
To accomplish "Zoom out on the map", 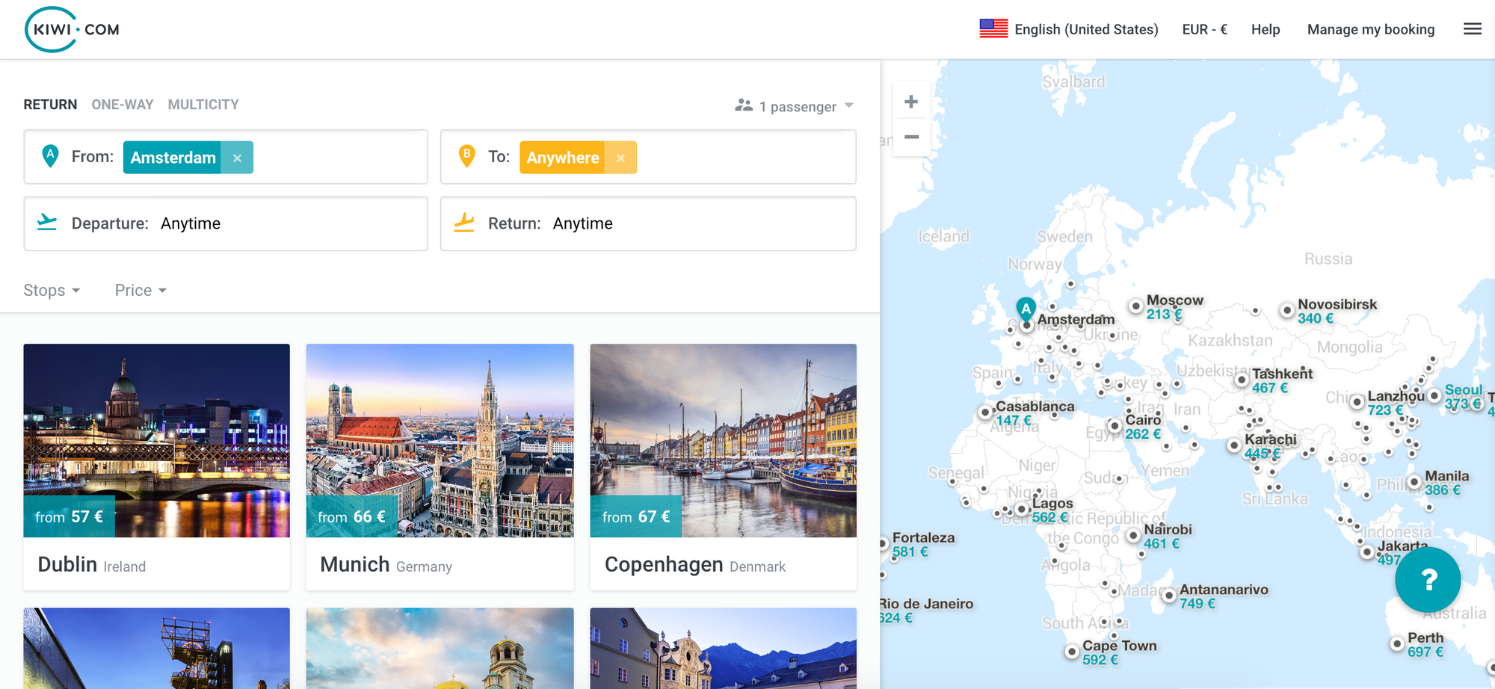I will pyautogui.click(x=911, y=137).
